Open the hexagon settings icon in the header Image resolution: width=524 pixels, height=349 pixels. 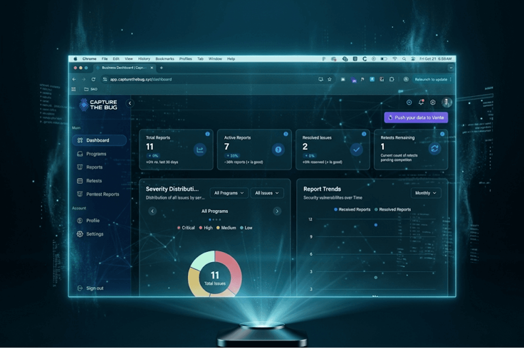433,102
